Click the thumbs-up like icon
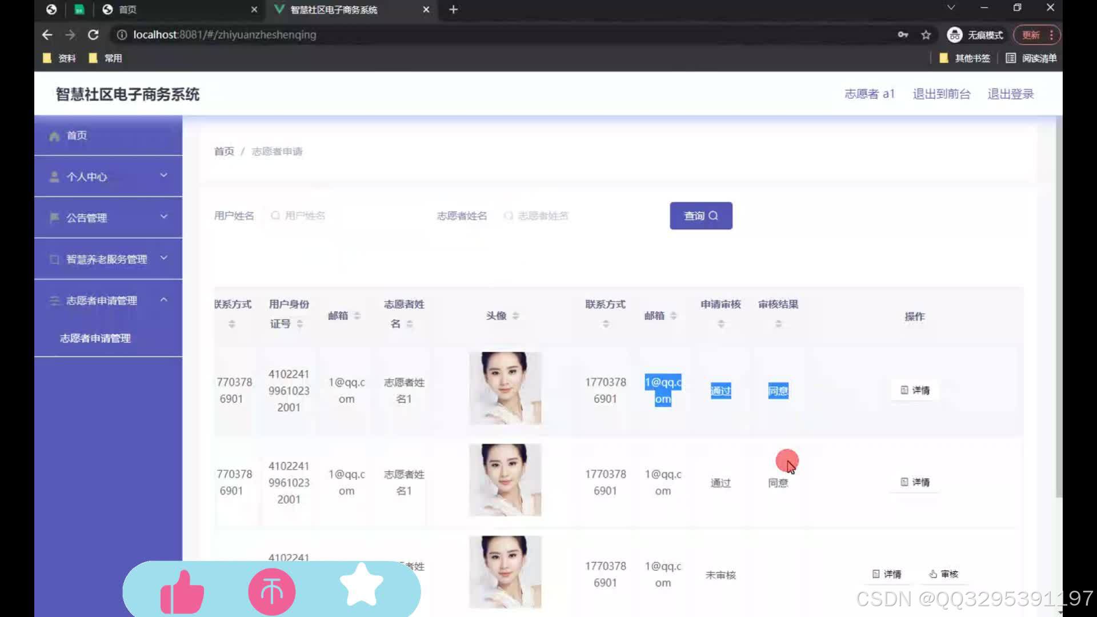Viewport: 1097px width, 617px height. click(x=182, y=592)
